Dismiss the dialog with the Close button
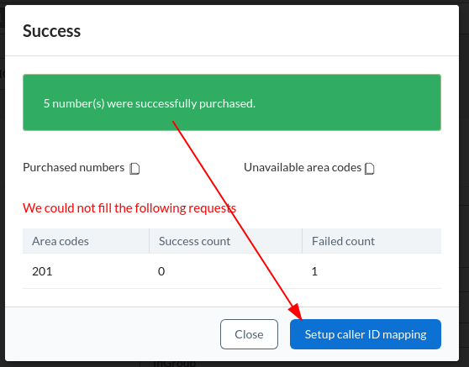 point(249,334)
